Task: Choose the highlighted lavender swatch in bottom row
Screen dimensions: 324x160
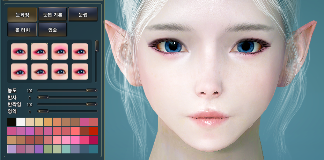Action: pos(12,149)
